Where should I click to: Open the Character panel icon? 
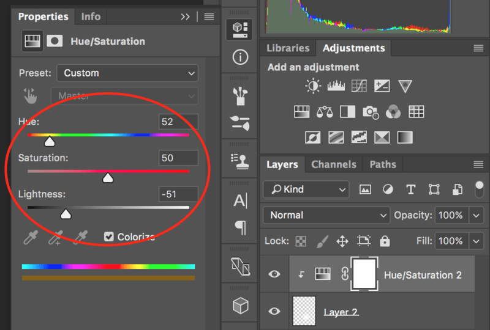(x=240, y=200)
